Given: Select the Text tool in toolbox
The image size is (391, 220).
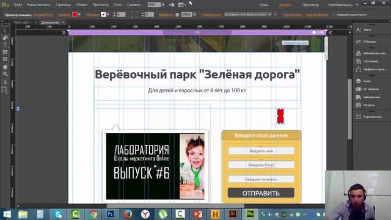Looking at the screenshot, I should (5, 45).
